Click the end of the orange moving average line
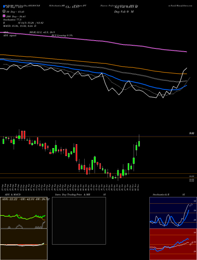 pos(186,74)
